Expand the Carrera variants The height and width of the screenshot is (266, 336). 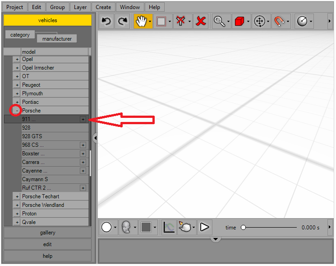click(83, 162)
